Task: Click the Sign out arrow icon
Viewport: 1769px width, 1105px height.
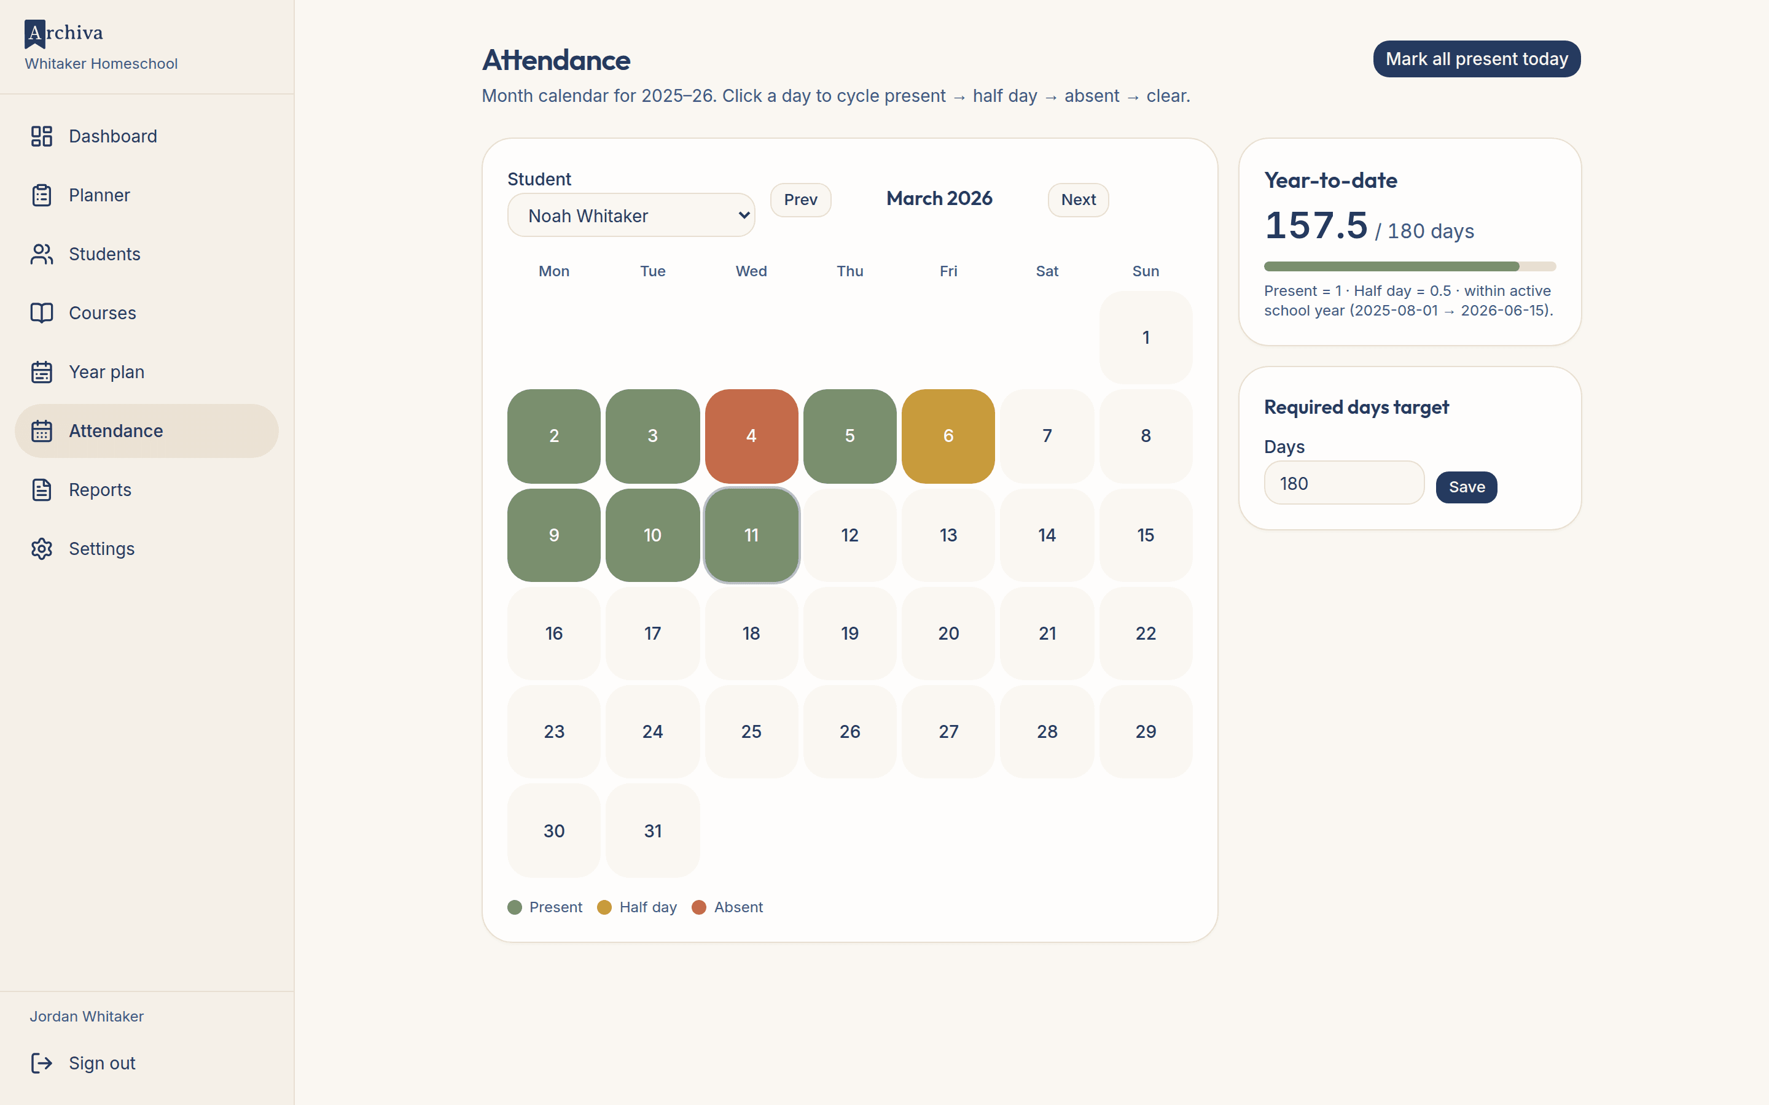Action: (42, 1063)
